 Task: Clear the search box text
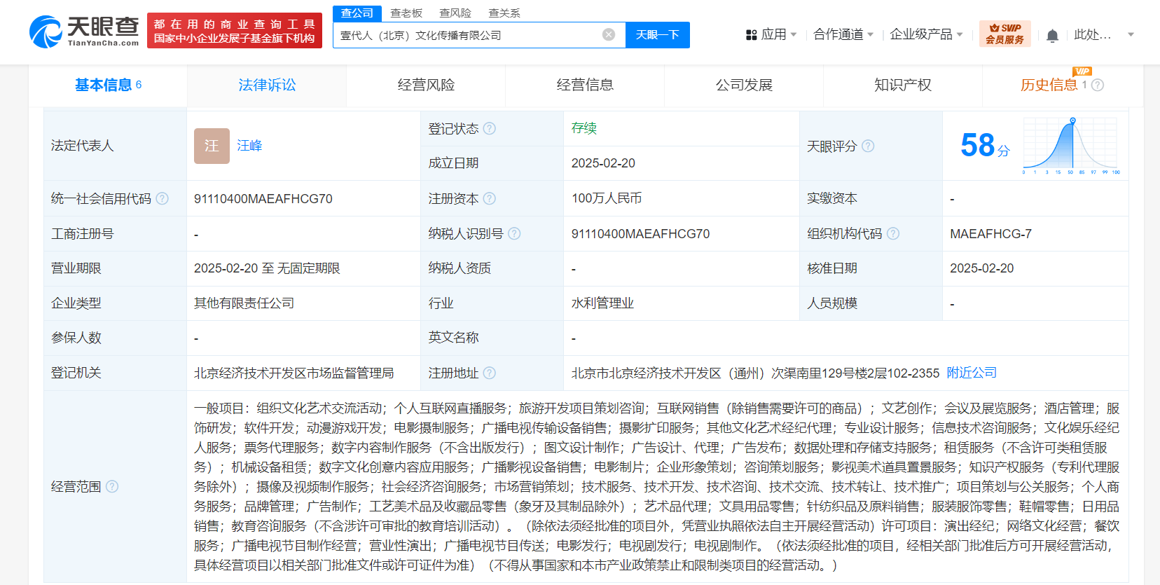point(609,34)
